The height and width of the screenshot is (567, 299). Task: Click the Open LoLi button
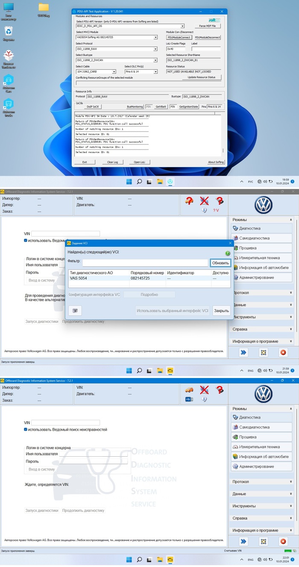tap(140, 162)
